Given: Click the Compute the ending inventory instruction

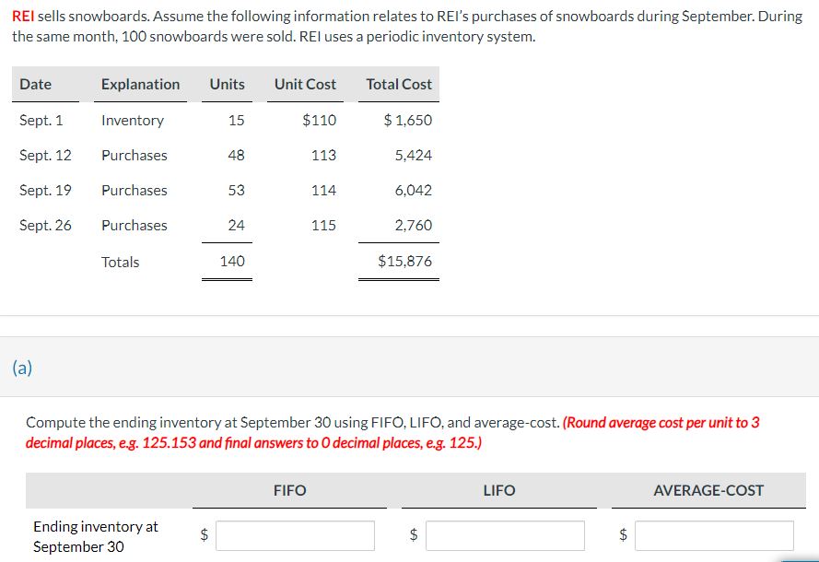Looking at the screenshot, I should point(293,423).
